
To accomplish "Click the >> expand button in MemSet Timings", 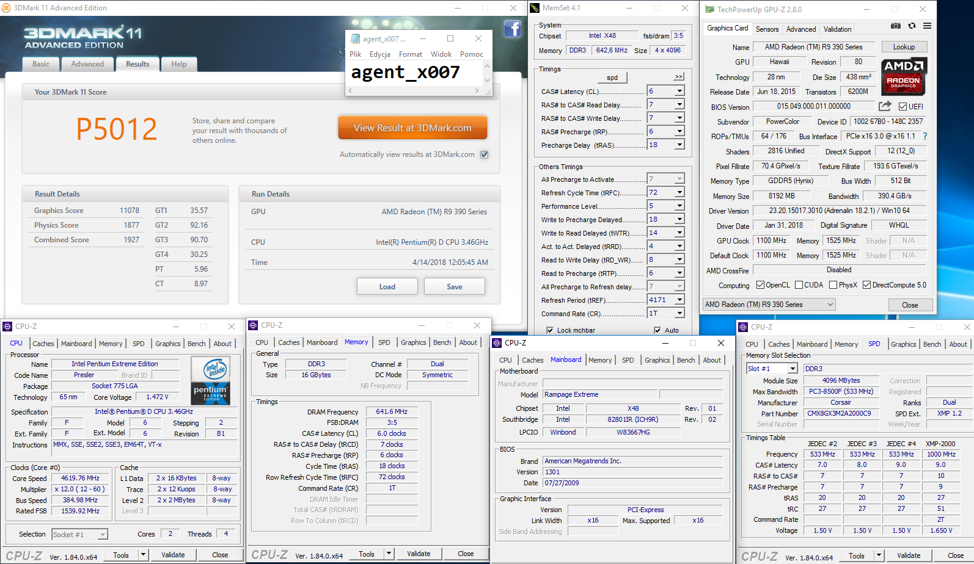I will click(679, 76).
